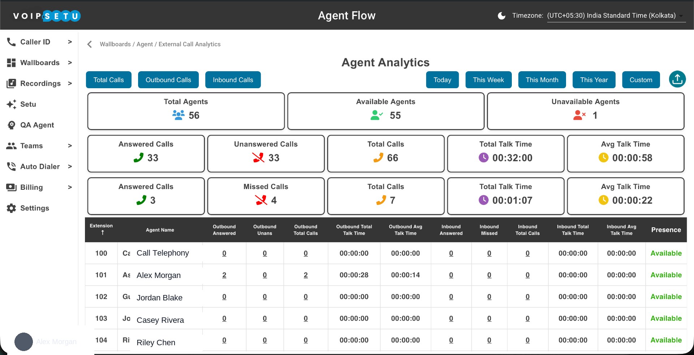Click the Recordings library icon
This screenshot has height=355, width=694.
coord(11,84)
